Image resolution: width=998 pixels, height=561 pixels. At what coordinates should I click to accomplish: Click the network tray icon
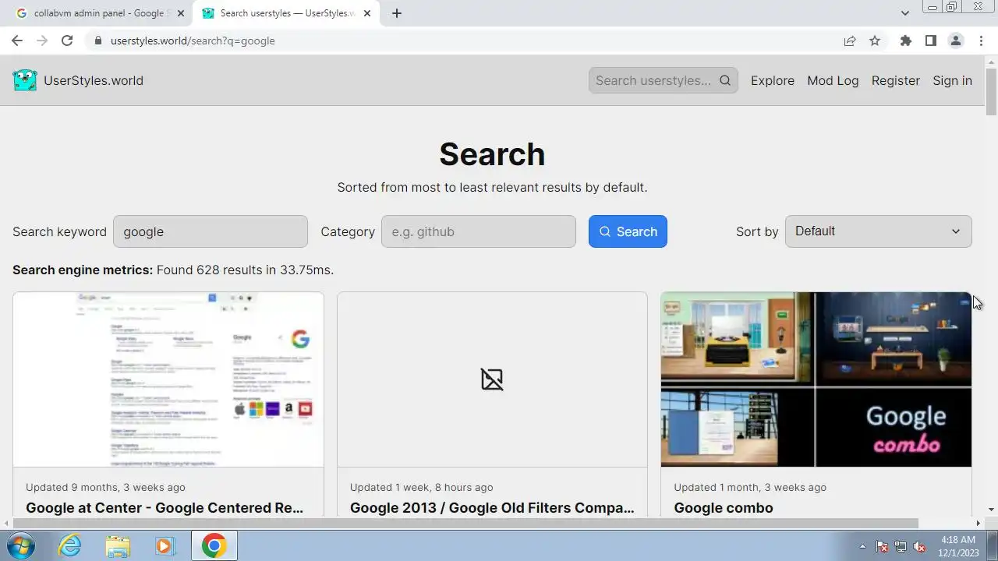[901, 546]
